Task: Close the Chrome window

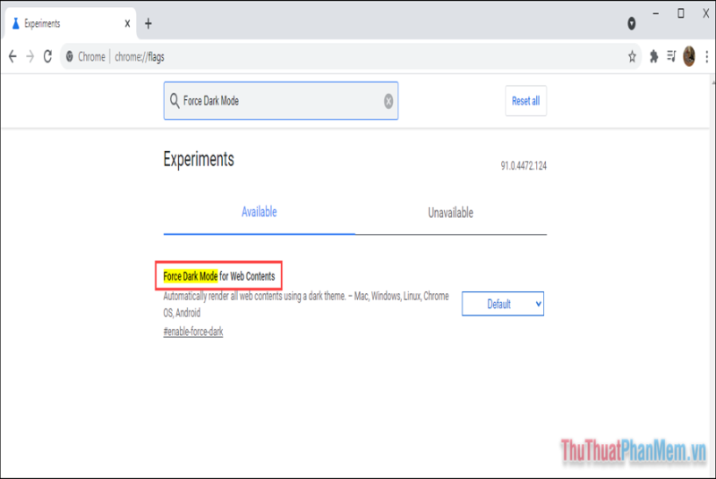Action: (705, 13)
